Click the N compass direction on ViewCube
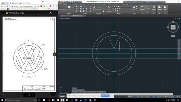The image size is (181, 102). coord(173,22)
